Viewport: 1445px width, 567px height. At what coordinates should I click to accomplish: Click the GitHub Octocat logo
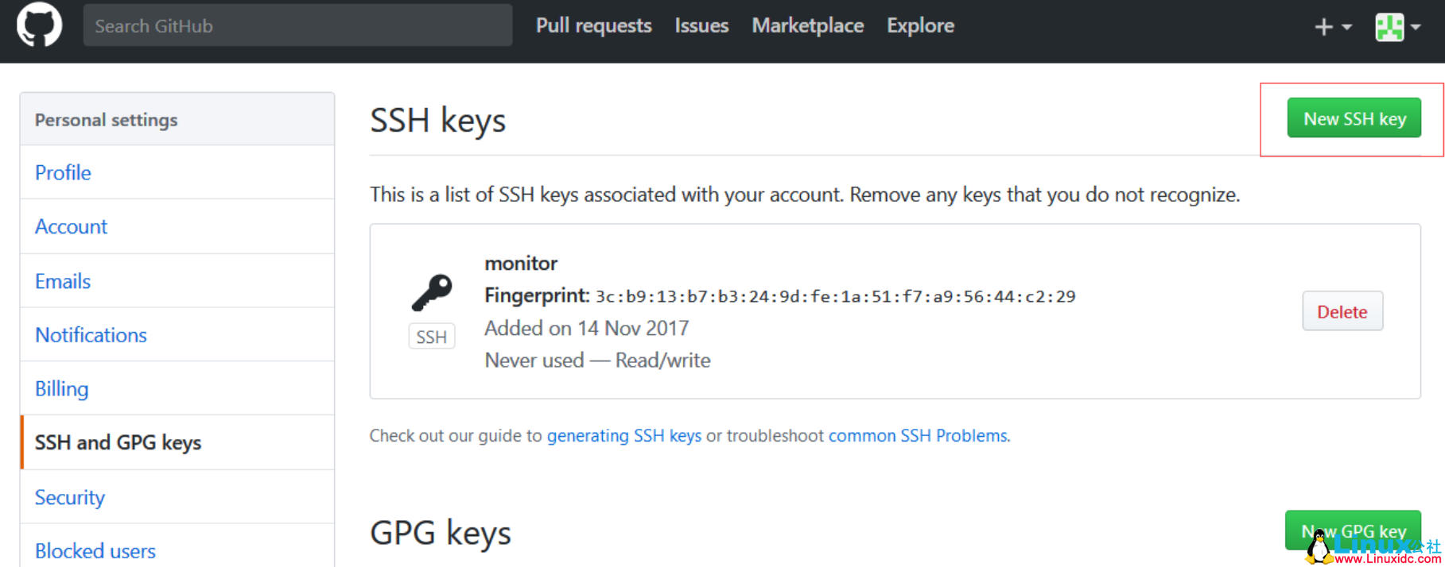click(39, 25)
